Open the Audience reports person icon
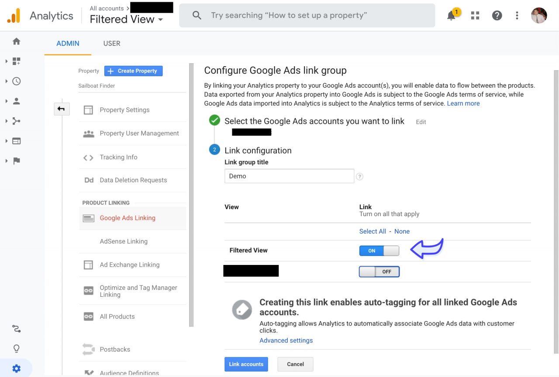559x377 pixels. pyautogui.click(x=16, y=101)
